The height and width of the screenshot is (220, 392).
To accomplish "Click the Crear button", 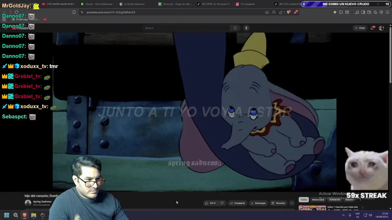I will (x=360, y=28).
